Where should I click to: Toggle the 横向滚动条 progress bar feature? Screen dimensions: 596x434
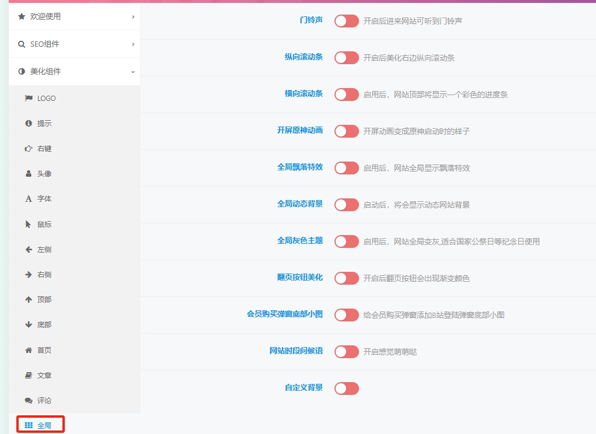(x=346, y=94)
